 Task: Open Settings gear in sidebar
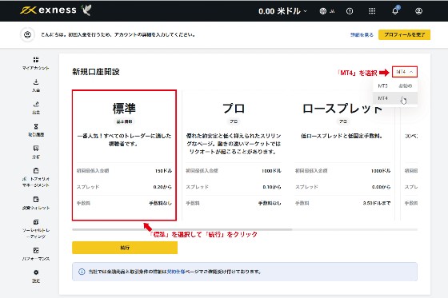36,276
